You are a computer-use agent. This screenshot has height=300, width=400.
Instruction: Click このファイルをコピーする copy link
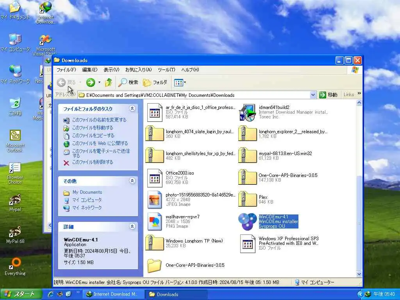93,136
